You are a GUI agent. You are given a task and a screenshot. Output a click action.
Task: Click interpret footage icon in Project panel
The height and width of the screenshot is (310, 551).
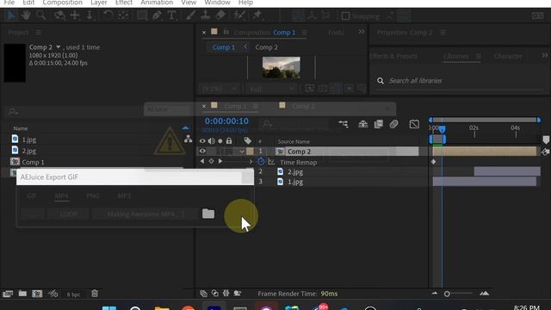click(x=8, y=294)
